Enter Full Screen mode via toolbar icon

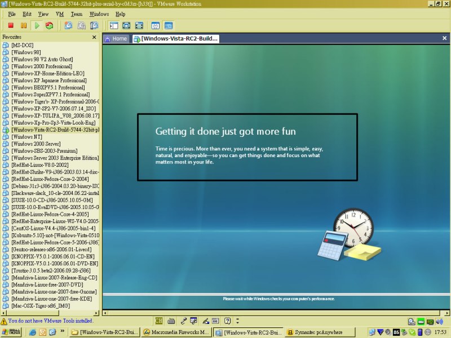click(x=126, y=25)
